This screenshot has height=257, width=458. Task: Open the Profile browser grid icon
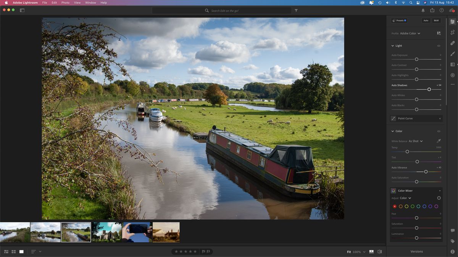(439, 33)
